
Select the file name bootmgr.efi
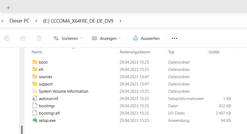pyautogui.click(x=49, y=113)
